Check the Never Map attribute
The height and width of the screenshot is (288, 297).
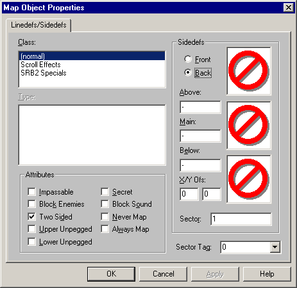click(x=105, y=216)
